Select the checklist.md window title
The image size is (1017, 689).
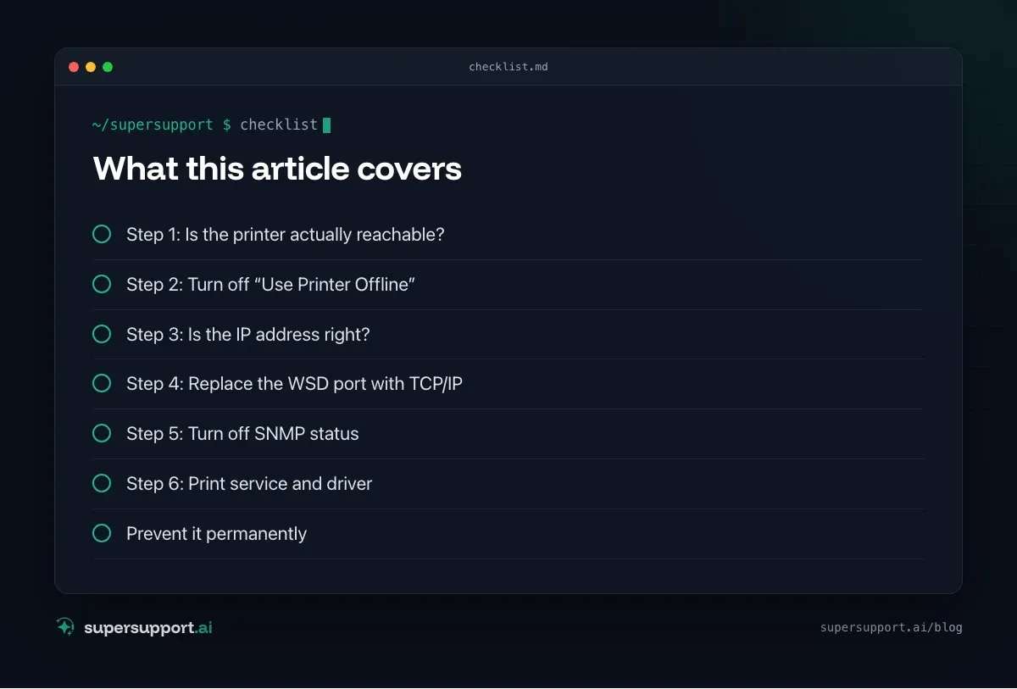click(x=508, y=67)
